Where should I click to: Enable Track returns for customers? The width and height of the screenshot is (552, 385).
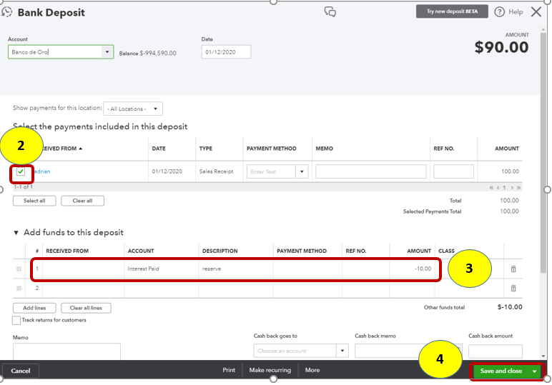16,320
